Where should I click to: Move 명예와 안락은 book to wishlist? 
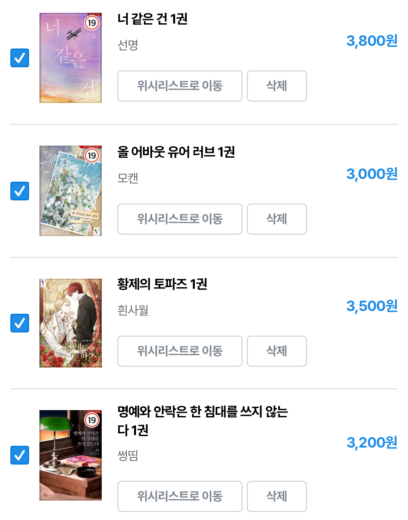click(x=180, y=496)
